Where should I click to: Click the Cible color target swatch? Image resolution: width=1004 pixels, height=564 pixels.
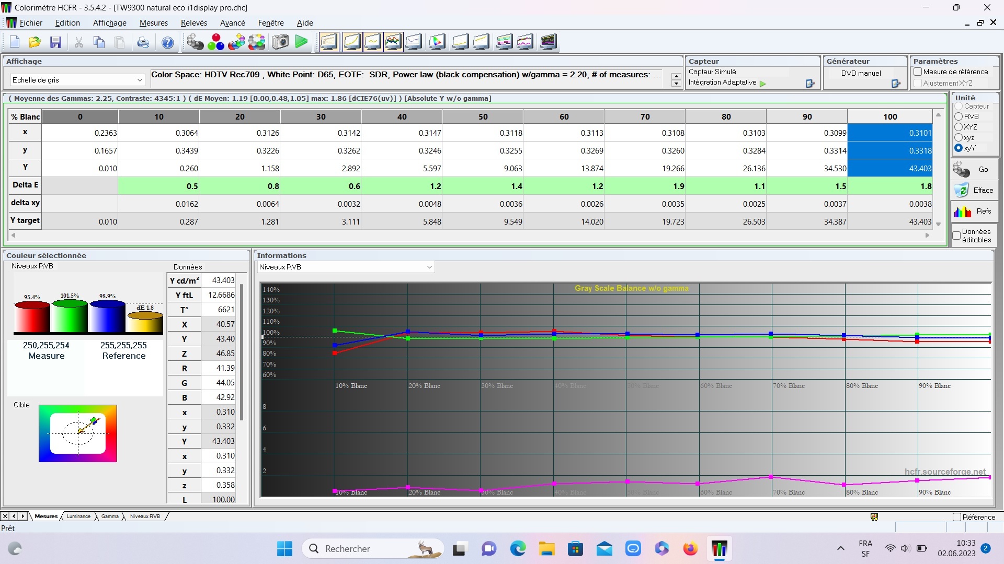(x=78, y=433)
